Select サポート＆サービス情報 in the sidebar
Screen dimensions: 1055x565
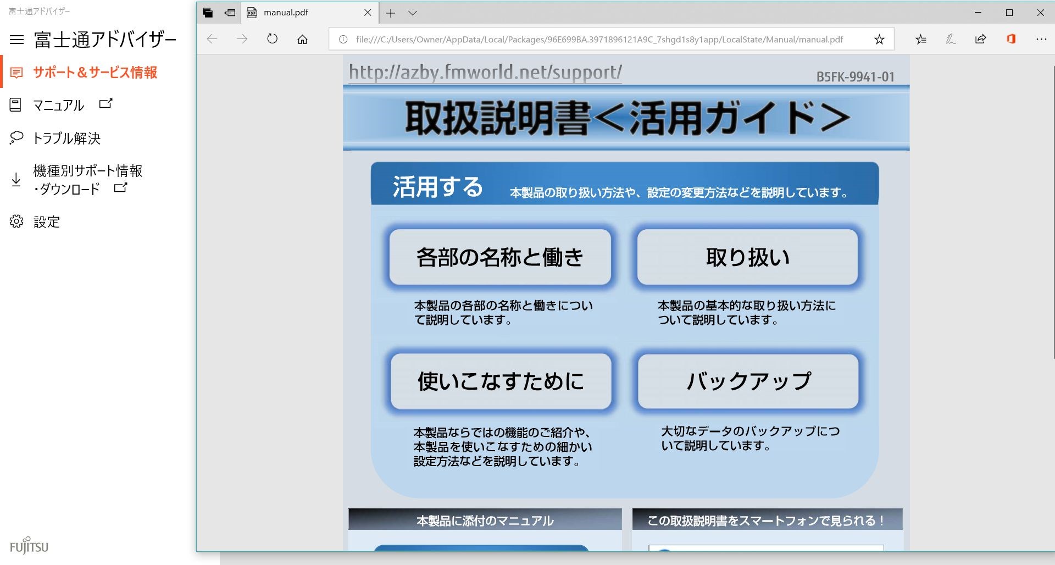95,72
